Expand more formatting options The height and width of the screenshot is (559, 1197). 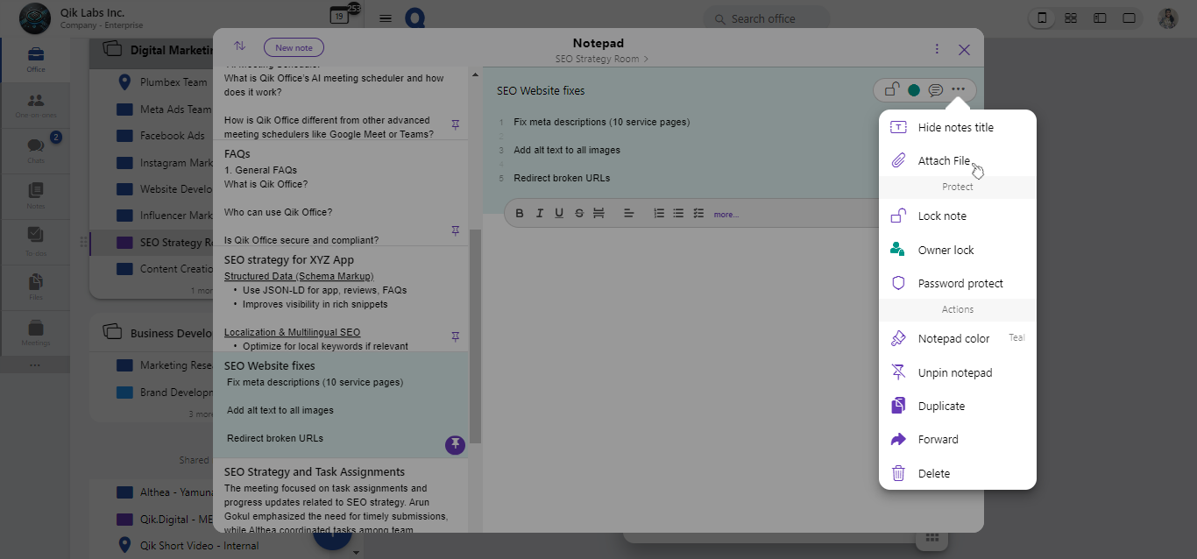pos(726,215)
